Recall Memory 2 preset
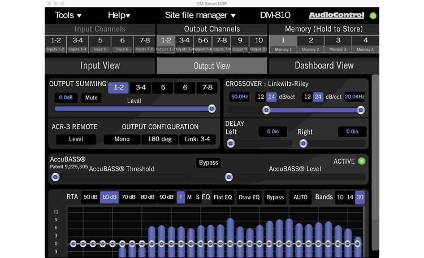This screenshot has width=424, height=258. [310, 44]
